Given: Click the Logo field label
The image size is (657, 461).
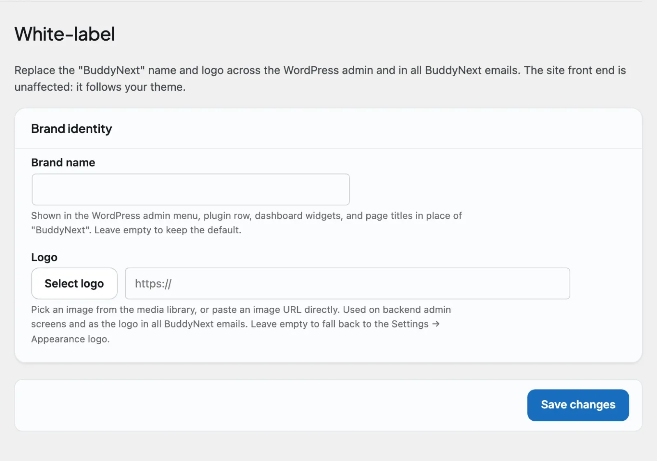Looking at the screenshot, I should [44, 258].
